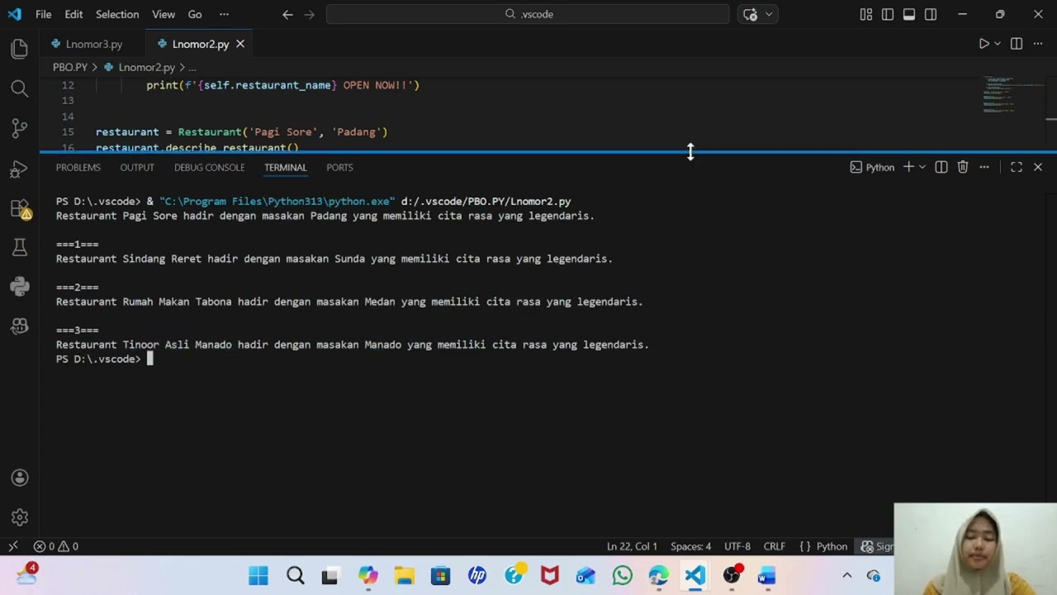This screenshot has width=1057, height=595.
Task: Open the Search view in activity bar
Action: (20, 88)
